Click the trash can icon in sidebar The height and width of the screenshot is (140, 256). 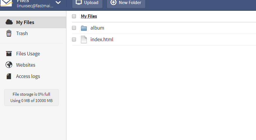coord(9,33)
